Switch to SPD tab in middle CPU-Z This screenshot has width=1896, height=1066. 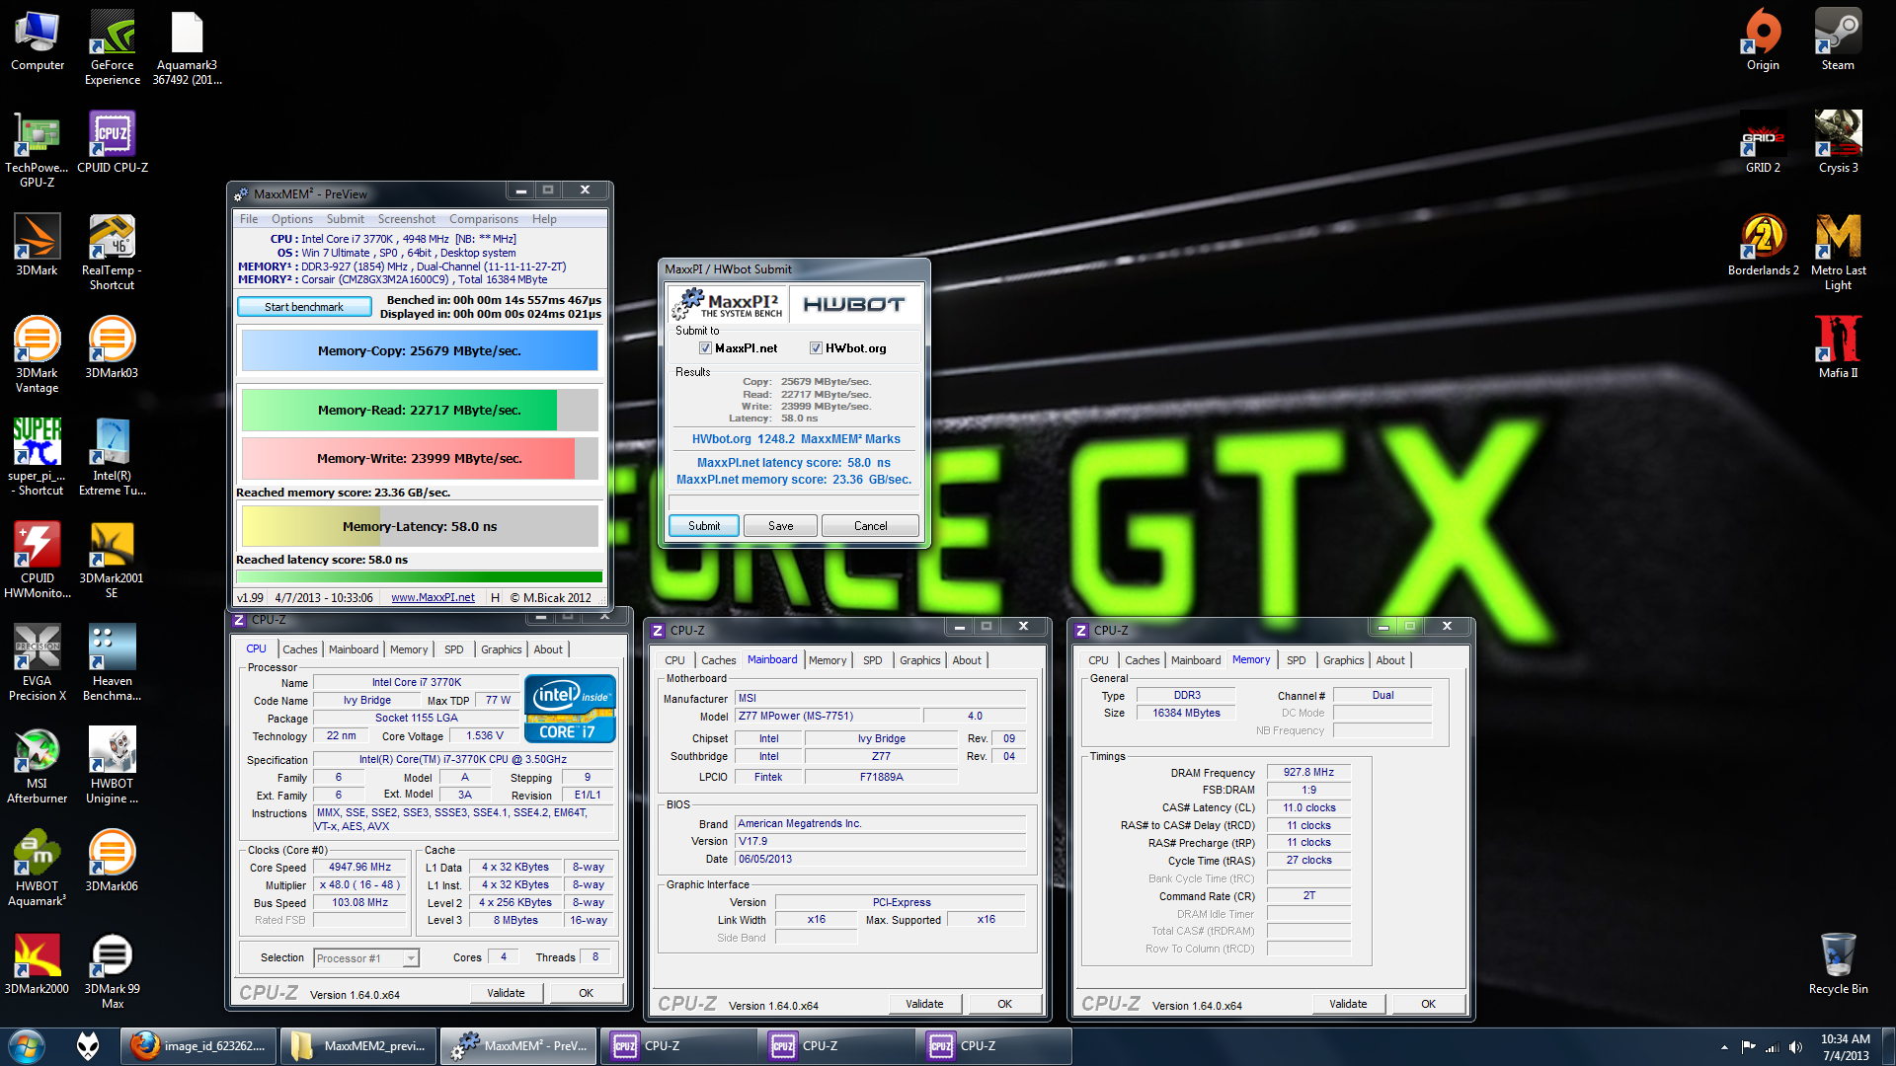click(x=873, y=660)
